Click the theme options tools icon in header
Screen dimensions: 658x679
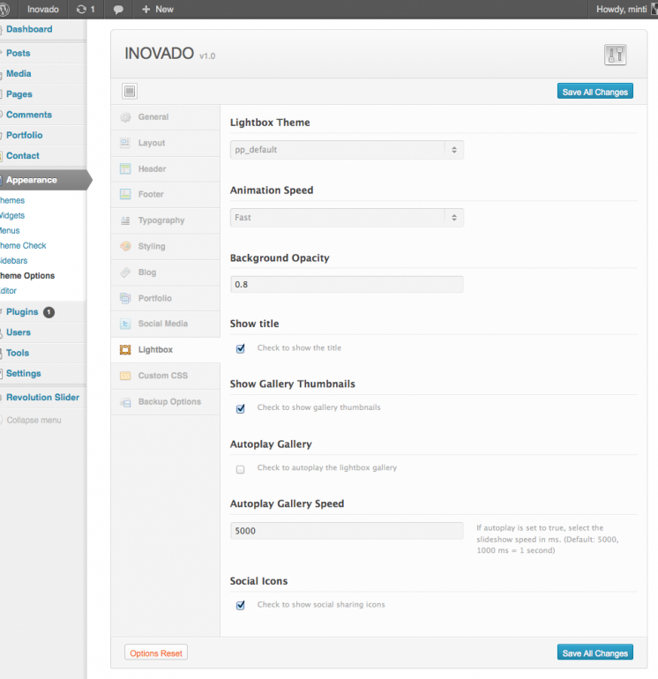click(x=615, y=55)
